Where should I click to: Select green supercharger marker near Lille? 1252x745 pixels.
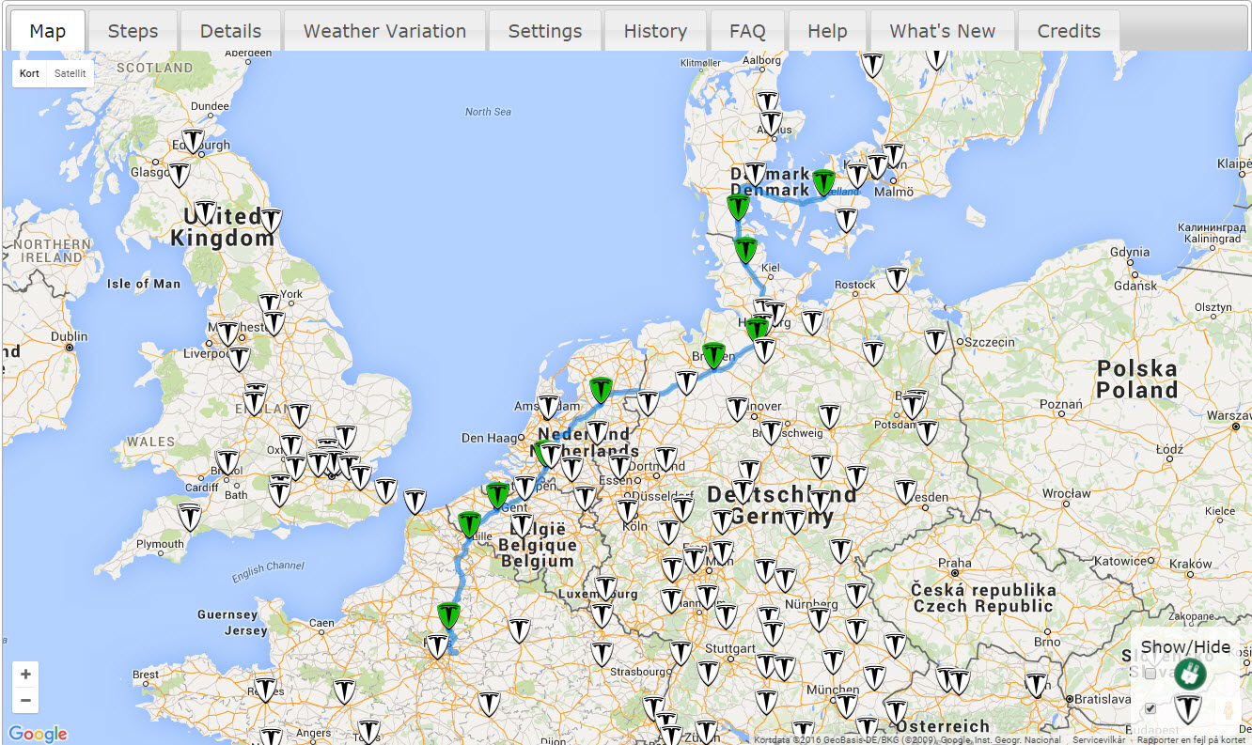coord(469,524)
